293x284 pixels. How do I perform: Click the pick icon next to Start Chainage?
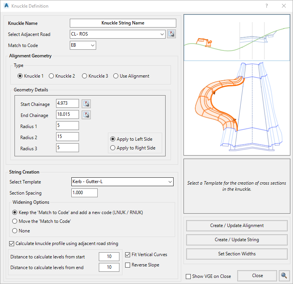[86, 104]
